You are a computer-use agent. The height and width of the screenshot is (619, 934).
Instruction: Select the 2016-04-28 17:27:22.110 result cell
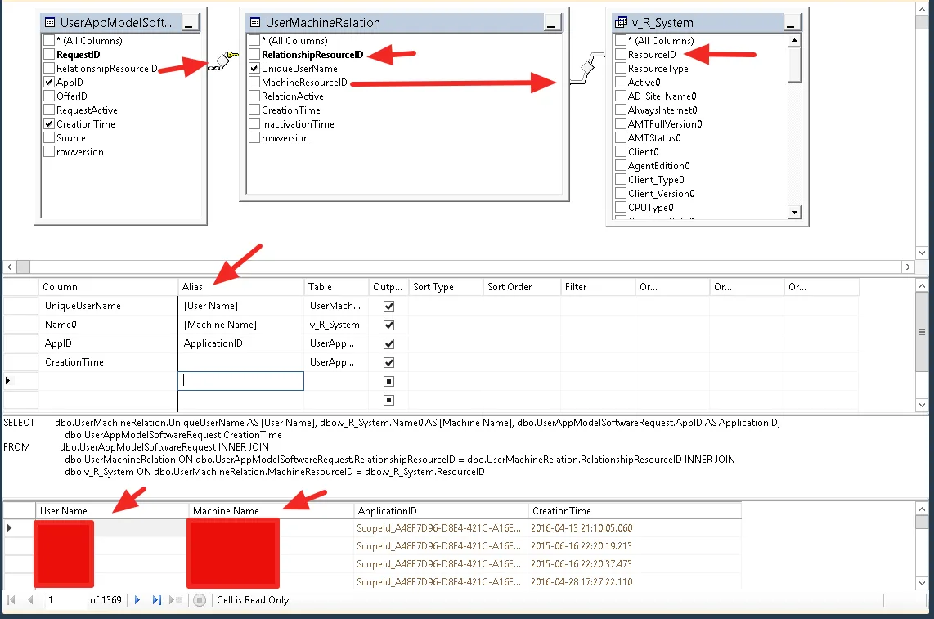pos(635,582)
